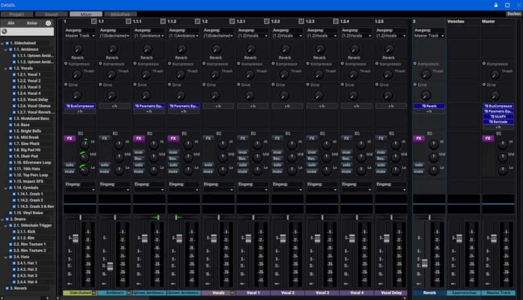The height and width of the screenshot is (300, 523).
Task: Click the strip settings icon on channel 1 header
Action: pos(94,21)
